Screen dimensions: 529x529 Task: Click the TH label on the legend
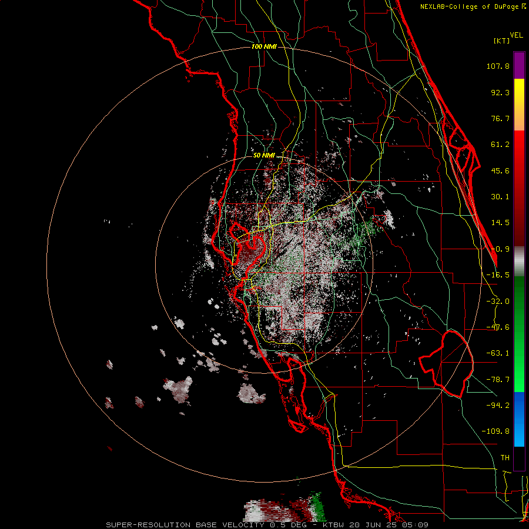[x=505, y=458]
